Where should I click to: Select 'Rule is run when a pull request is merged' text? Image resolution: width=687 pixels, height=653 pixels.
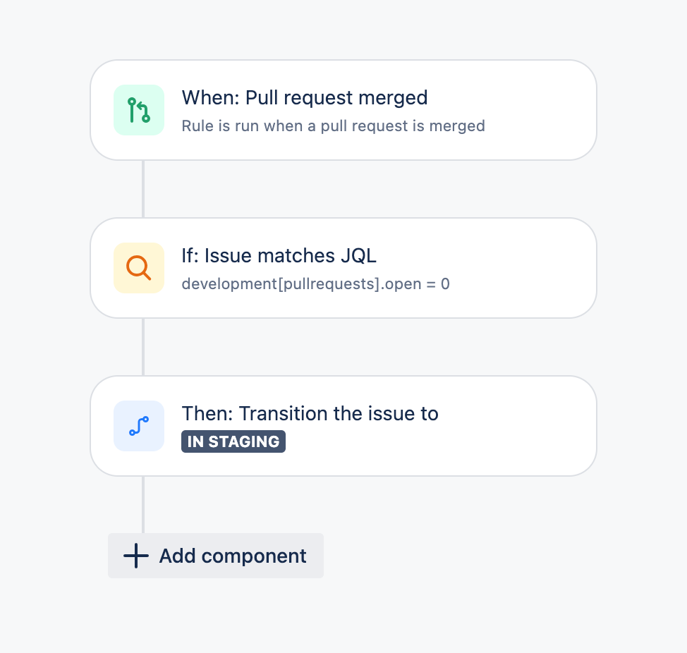[x=333, y=126]
